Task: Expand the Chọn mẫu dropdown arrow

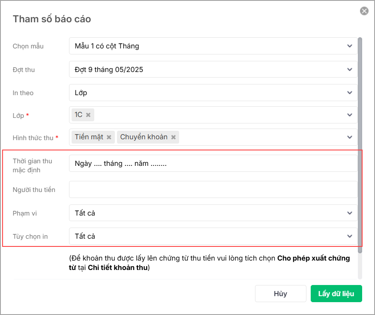Action: click(x=350, y=46)
